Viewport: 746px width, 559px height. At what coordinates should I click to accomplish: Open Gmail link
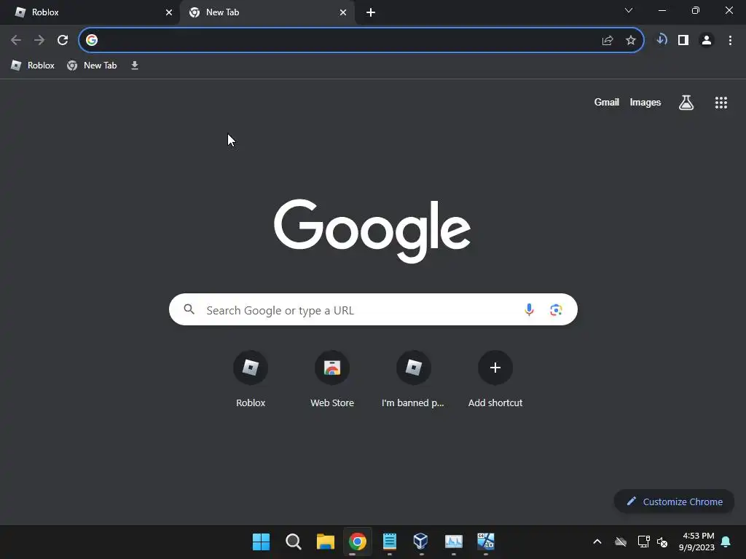[x=607, y=102]
